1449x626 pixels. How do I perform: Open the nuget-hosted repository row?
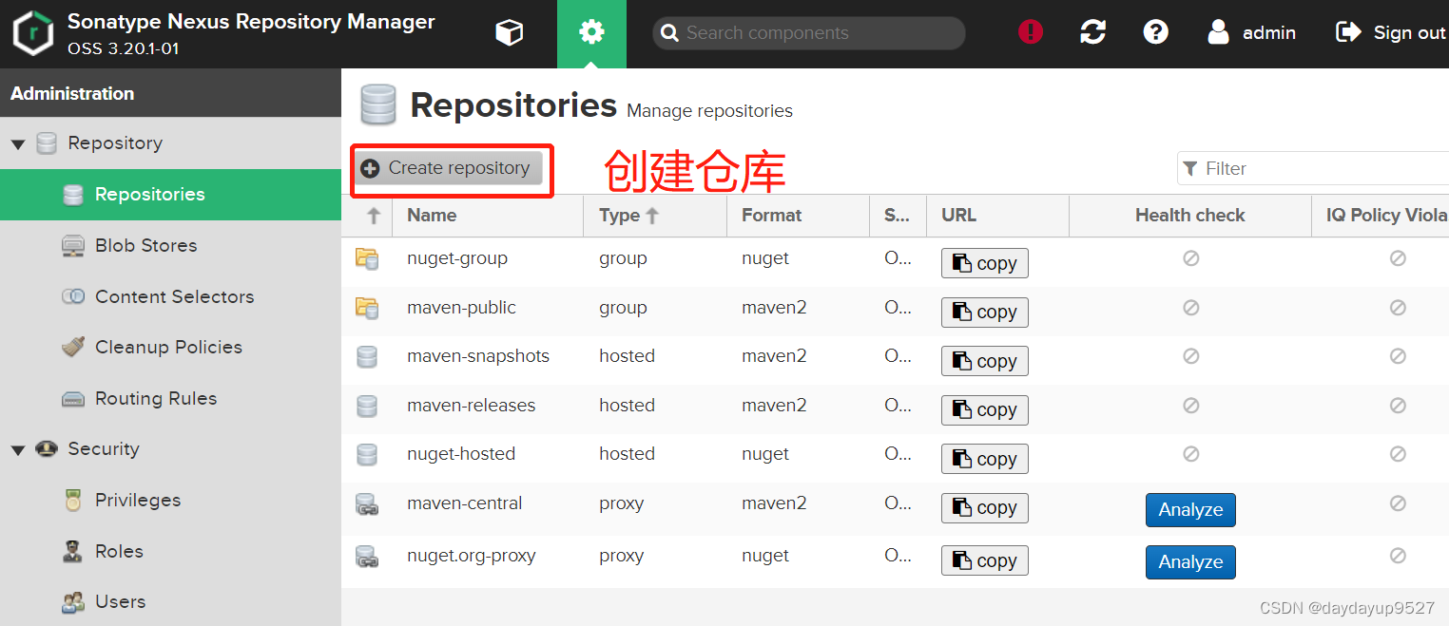coord(895,459)
